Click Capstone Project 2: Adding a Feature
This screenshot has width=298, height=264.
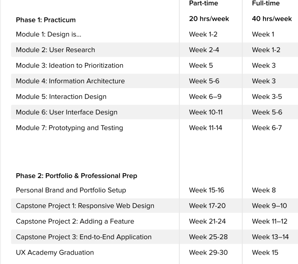(x=75, y=221)
